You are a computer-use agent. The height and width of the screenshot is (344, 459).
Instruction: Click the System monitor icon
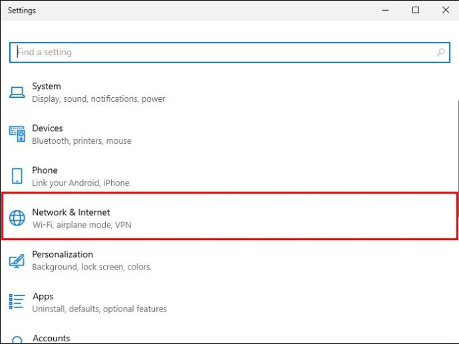(17, 92)
